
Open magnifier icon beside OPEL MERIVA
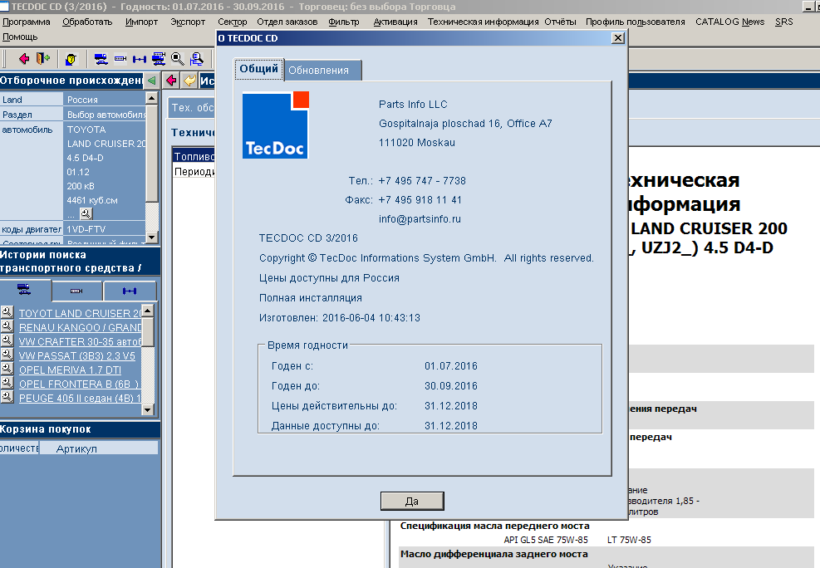click(x=7, y=369)
